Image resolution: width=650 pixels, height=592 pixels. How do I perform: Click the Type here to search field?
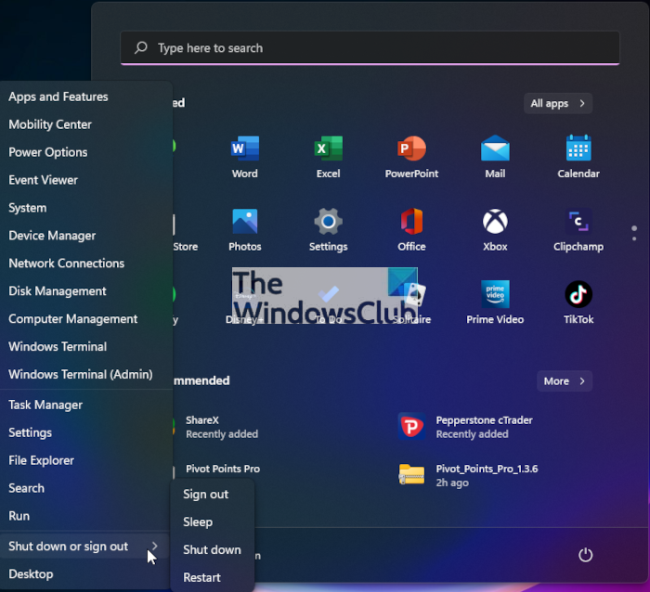point(370,48)
